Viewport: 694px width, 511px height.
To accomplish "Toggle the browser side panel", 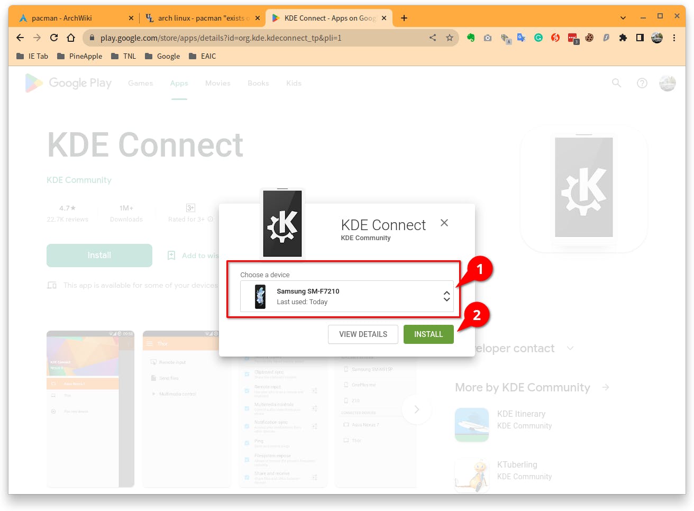I will (x=640, y=38).
